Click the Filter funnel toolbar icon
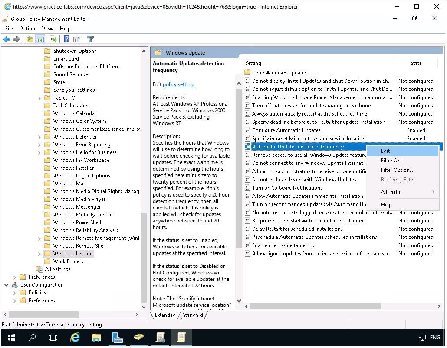The width and height of the screenshot is (447, 348). (90, 39)
